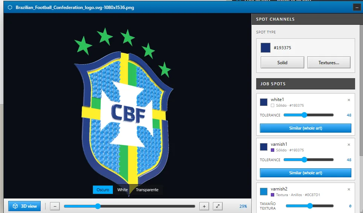
Task: Click the 29% zoom percentage
Action: pyautogui.click(x=243, y=206)
